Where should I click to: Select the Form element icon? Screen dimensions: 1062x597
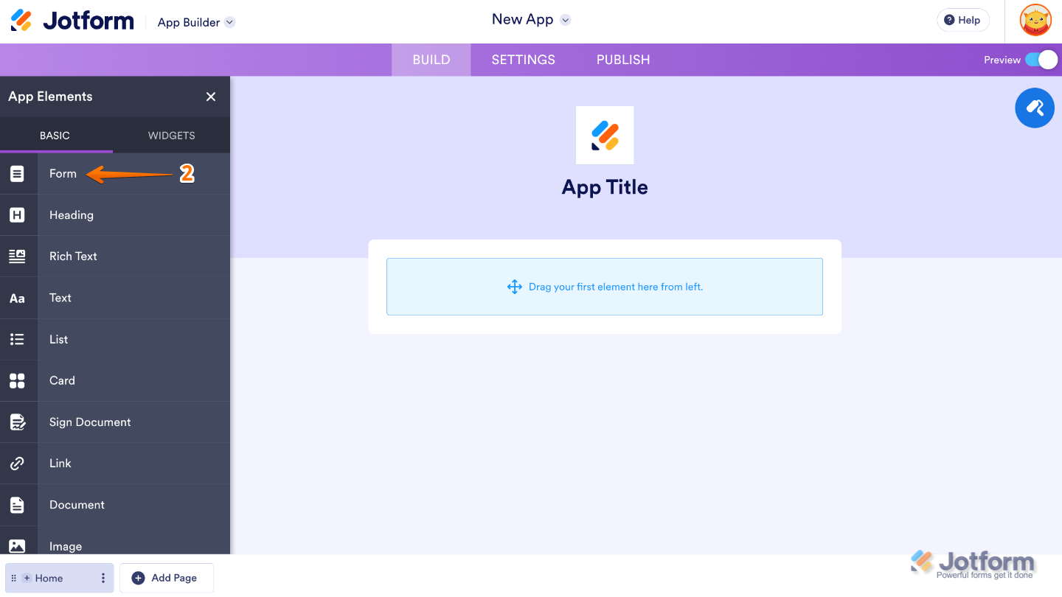click(18, 173)
